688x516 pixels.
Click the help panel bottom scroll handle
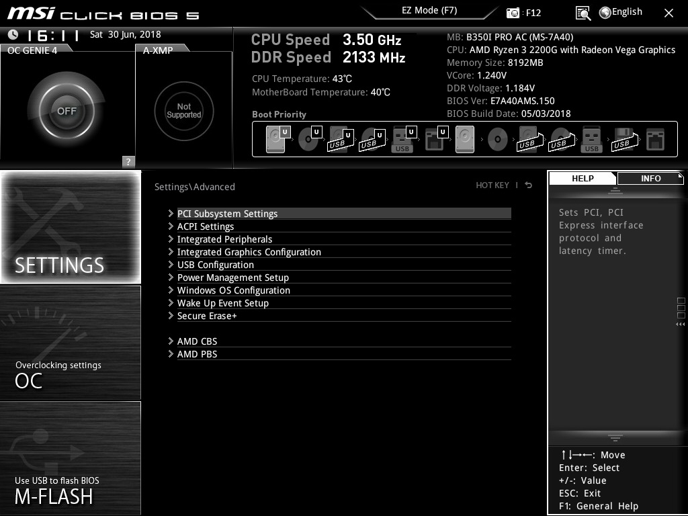tap(615, 437)
